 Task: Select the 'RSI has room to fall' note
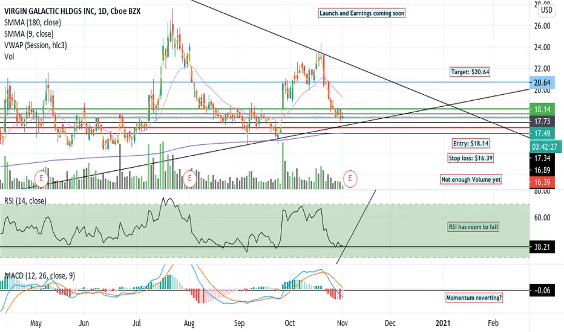[473, 227]
